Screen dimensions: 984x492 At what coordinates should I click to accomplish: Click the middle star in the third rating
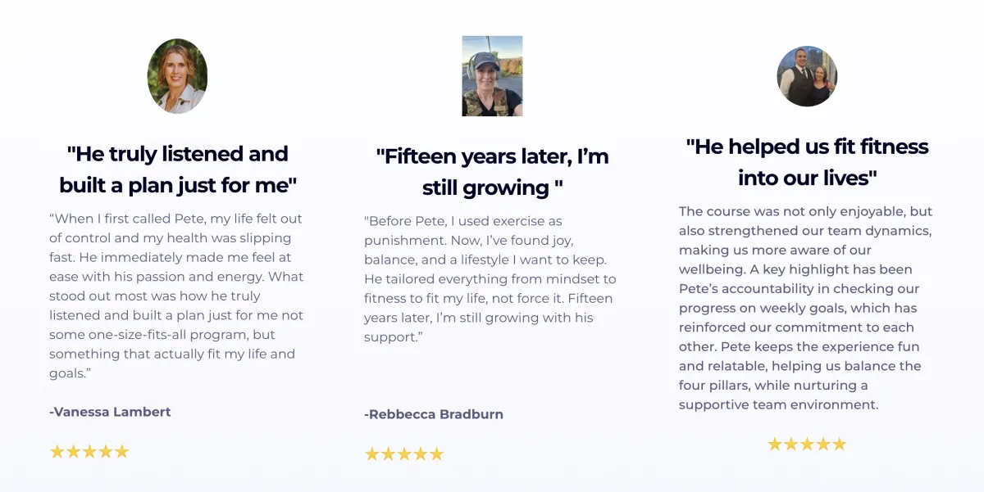click(x=807, y=445)
